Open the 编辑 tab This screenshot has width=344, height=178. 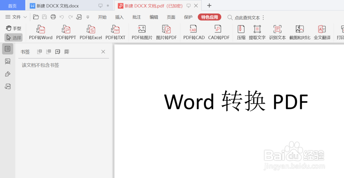(154, 17)
